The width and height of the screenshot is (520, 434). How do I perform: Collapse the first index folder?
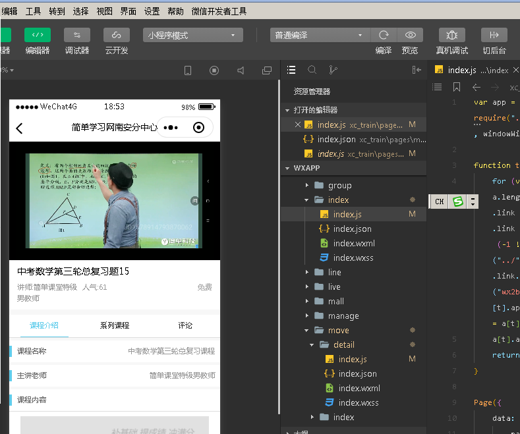(x=353, y=200)
